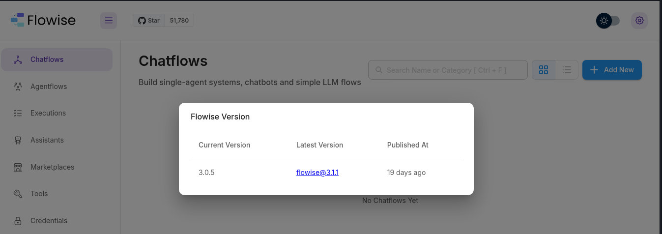Click the Chatflows page heading

coord(173,60)
